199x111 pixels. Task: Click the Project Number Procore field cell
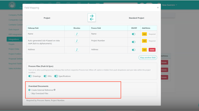tap(109, 42)
